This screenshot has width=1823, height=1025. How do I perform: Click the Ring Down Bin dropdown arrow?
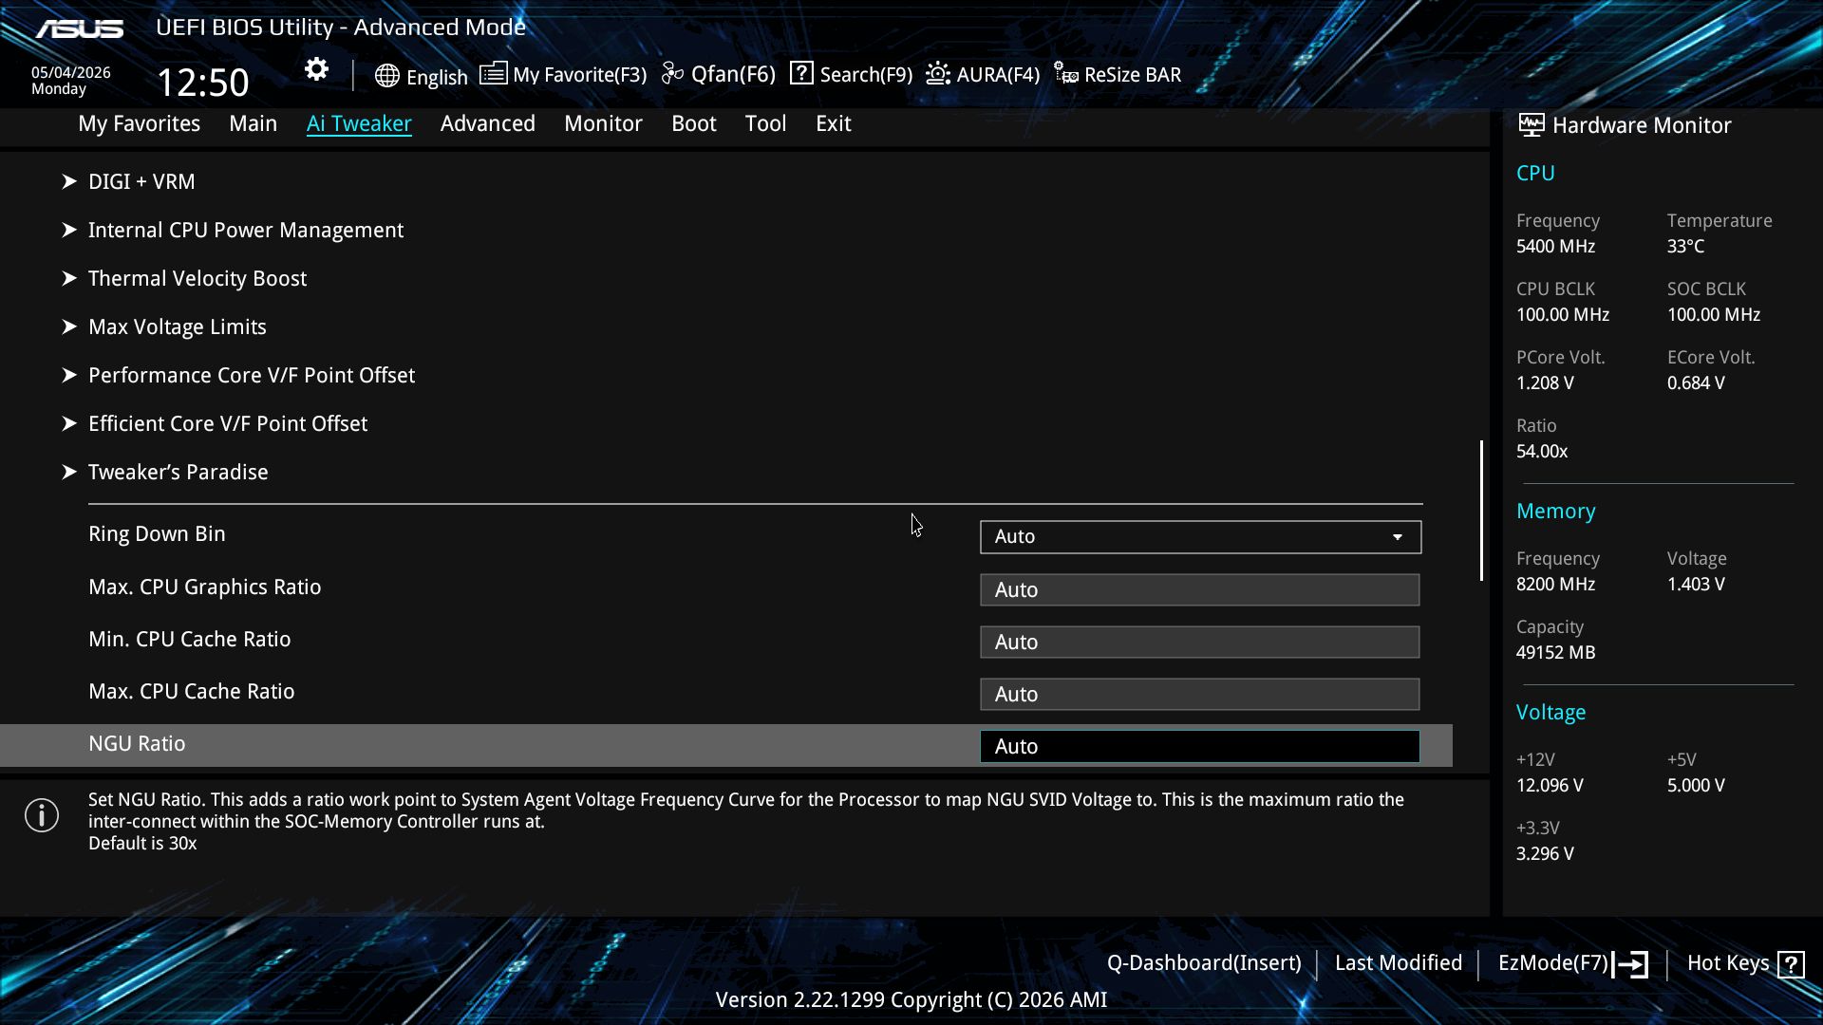[1398, 537]
